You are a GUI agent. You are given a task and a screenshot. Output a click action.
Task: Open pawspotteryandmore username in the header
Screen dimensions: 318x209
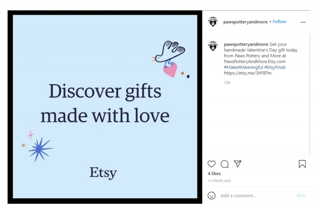[x=245, y=22]
